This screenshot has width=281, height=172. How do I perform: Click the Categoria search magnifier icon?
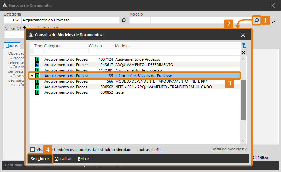click(x=124, y=20)
